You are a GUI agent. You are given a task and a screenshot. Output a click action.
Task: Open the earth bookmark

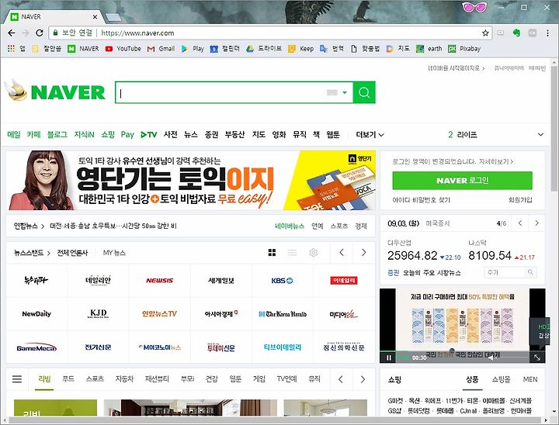pos(429,49)
